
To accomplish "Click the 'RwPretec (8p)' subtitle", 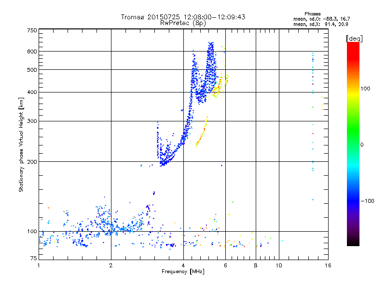I will pyautogui.click(x=183, y=23).
